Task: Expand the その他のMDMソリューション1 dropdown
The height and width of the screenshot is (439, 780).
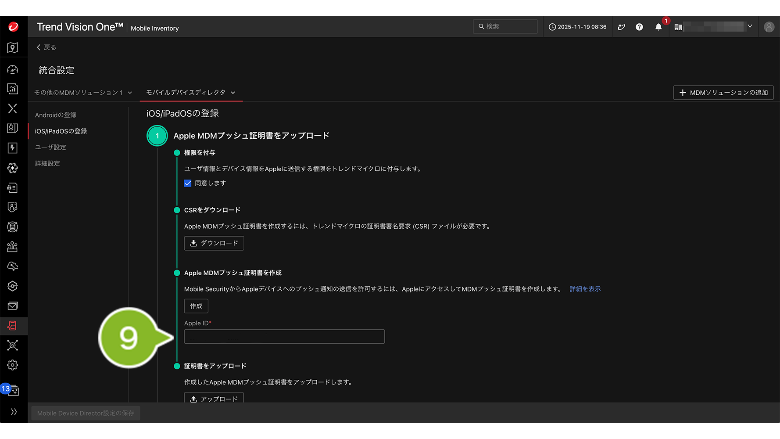Action: click(130, 93)
